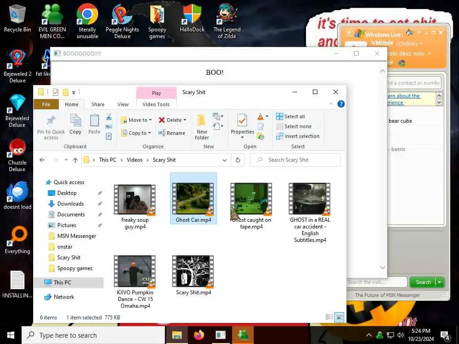The height and width of the screenshot is (344, 459).
Task: Open Explorer Help question mark icon
Action: (341, 104)
